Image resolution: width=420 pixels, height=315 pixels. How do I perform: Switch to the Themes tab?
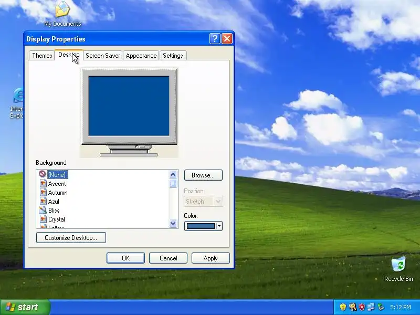coord(42,56)
